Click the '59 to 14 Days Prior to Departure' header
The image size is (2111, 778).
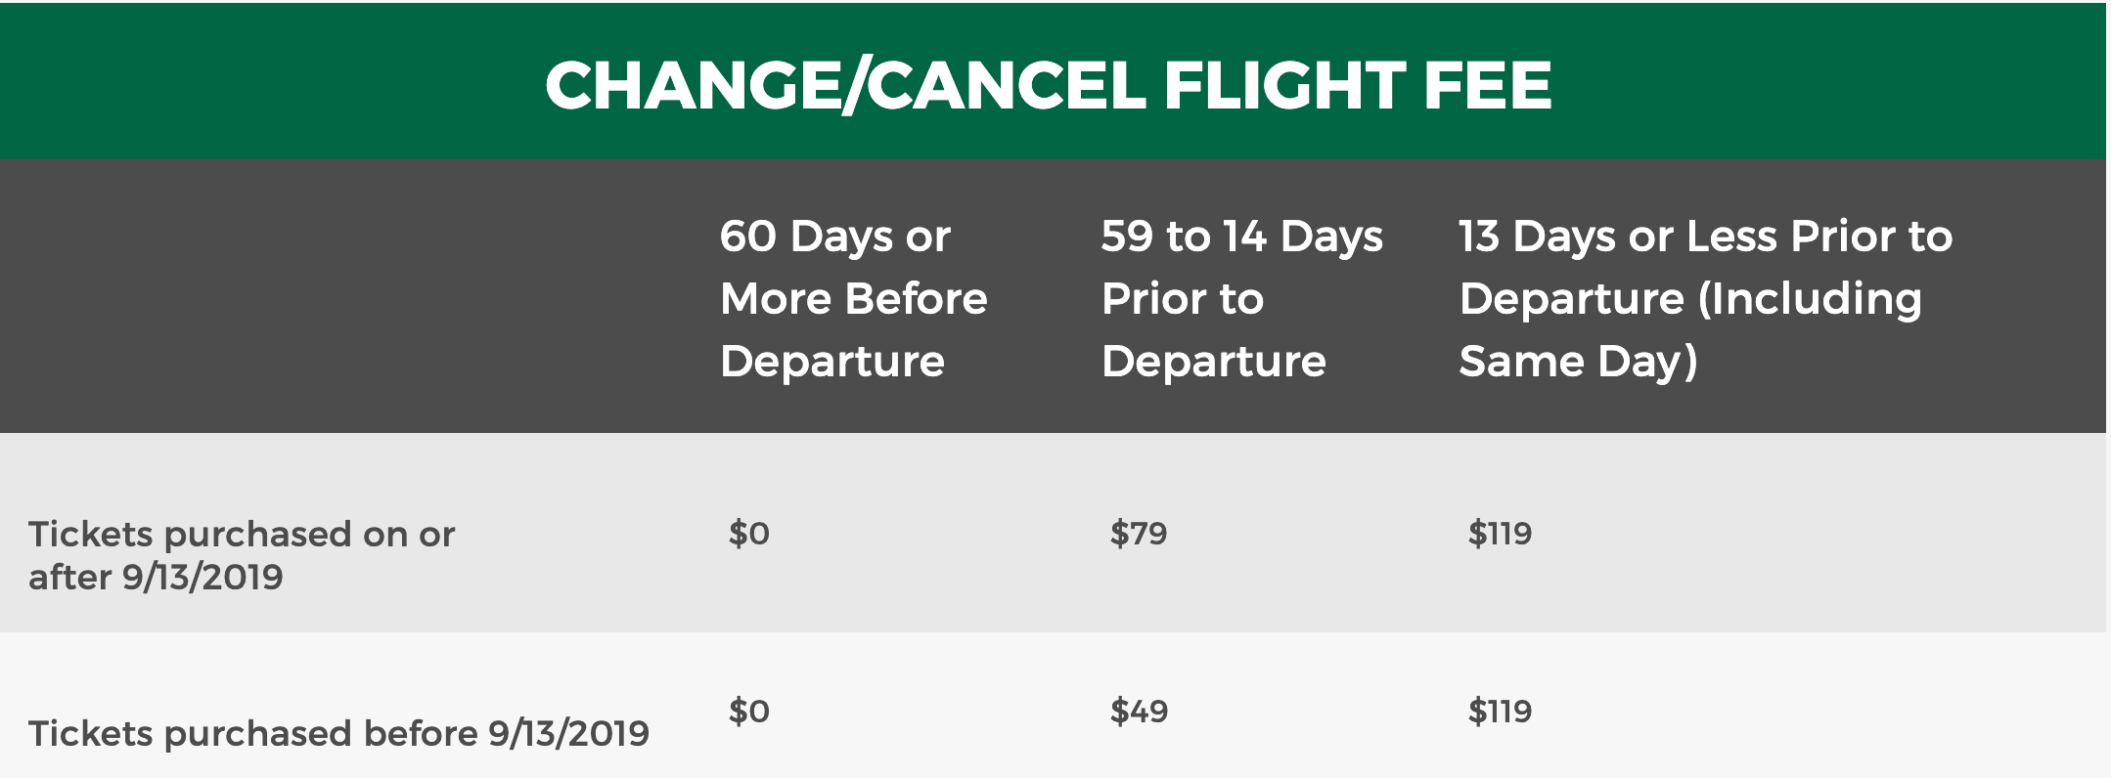pos(1241,298)
